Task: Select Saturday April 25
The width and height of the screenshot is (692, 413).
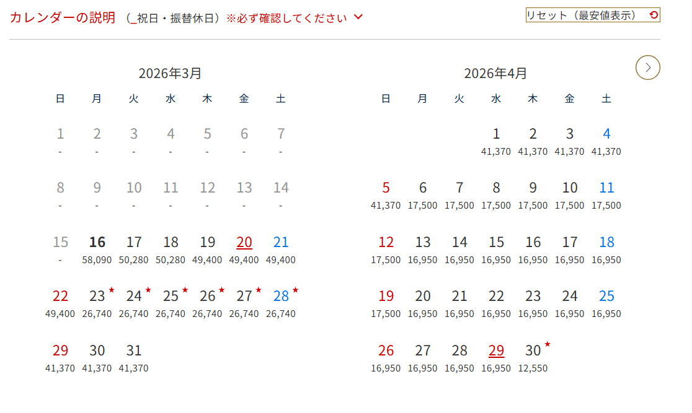Action: 606,302
